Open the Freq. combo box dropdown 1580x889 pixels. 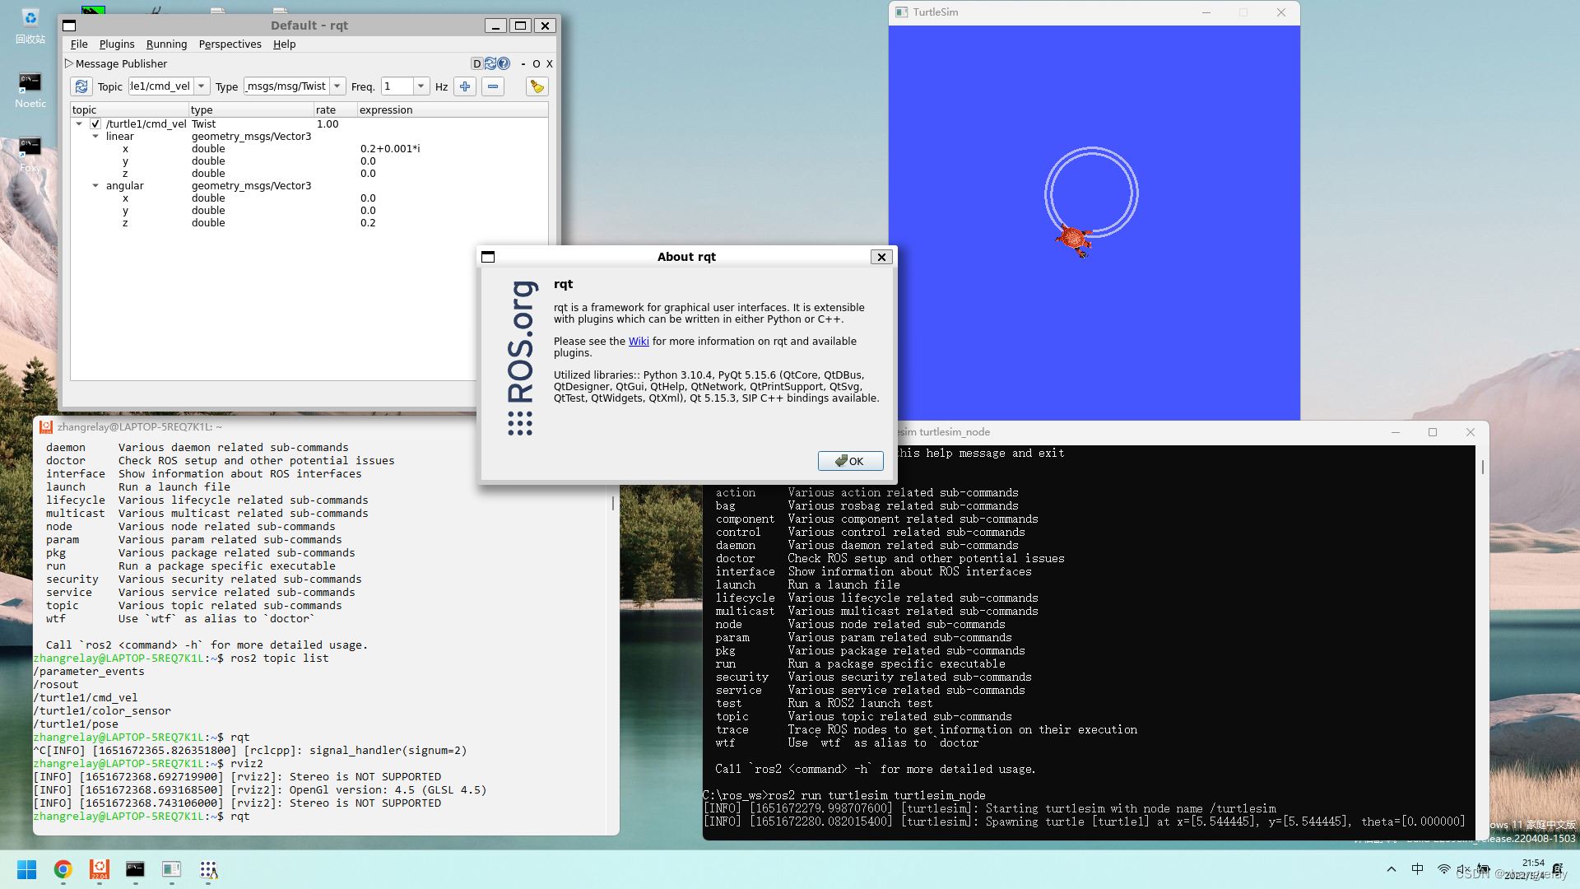point(421,86)
